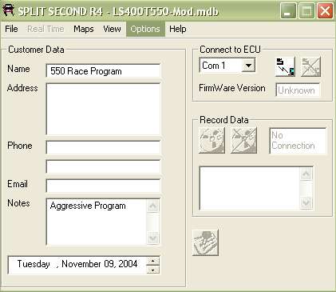Image resolution: width=336 pixels, height=292 pixels.
Task: Click the Record Data list scrollbar up arrow
Action: (x=306, y=174)
